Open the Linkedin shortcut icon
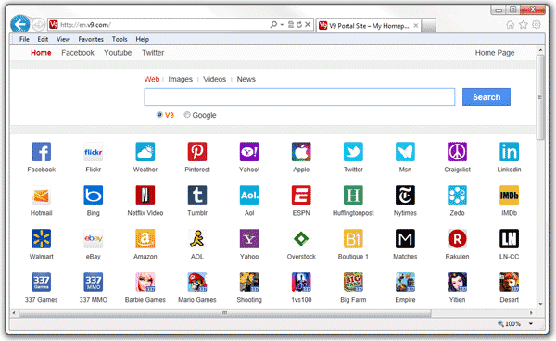Image resolution: width=556 pixels, height=341 pixels. point(509,152)
